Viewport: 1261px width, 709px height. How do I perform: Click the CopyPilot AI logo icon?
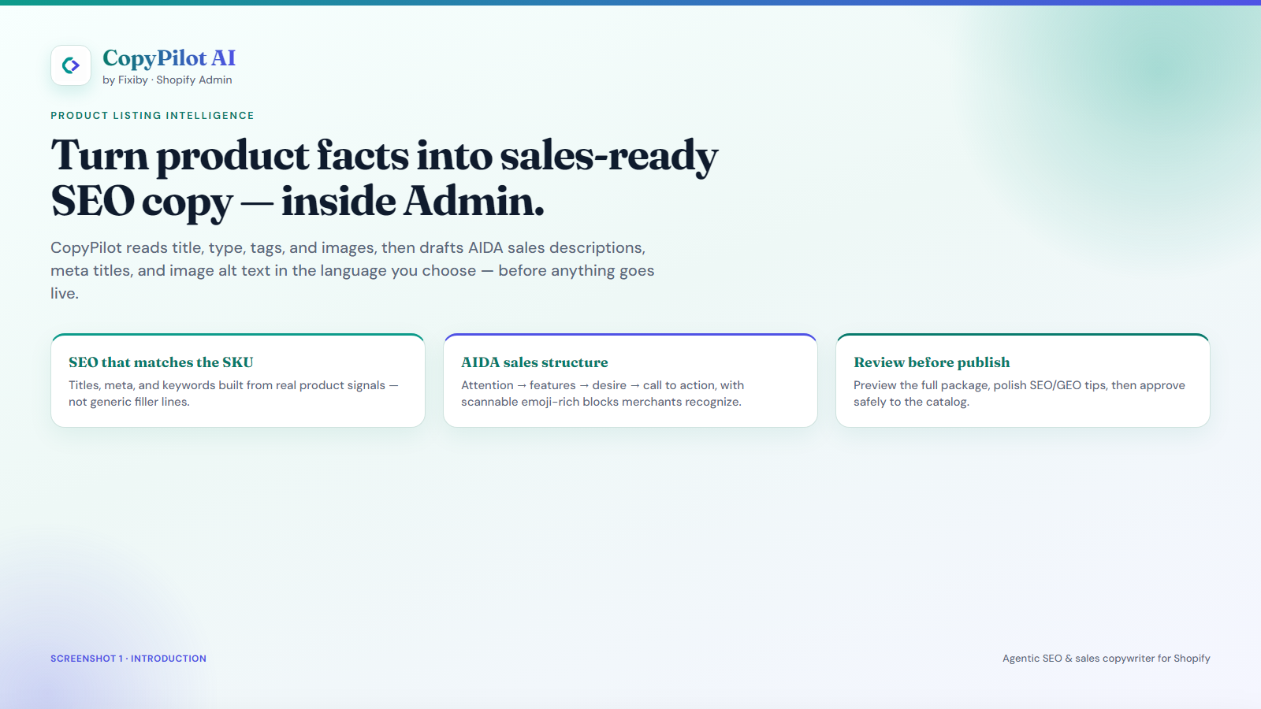[71, 65]
